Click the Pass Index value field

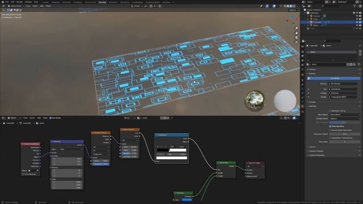(345, 142)
